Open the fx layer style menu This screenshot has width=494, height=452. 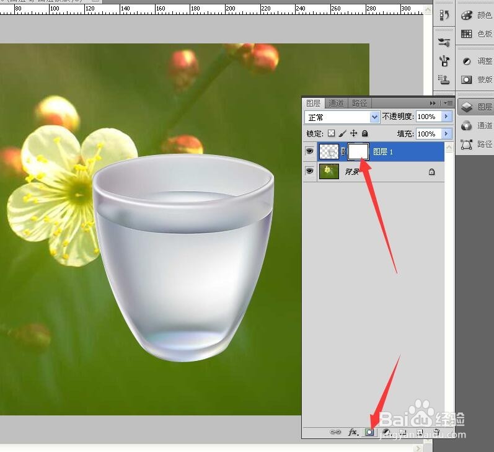pyautogui.click(x=353, y=432)
